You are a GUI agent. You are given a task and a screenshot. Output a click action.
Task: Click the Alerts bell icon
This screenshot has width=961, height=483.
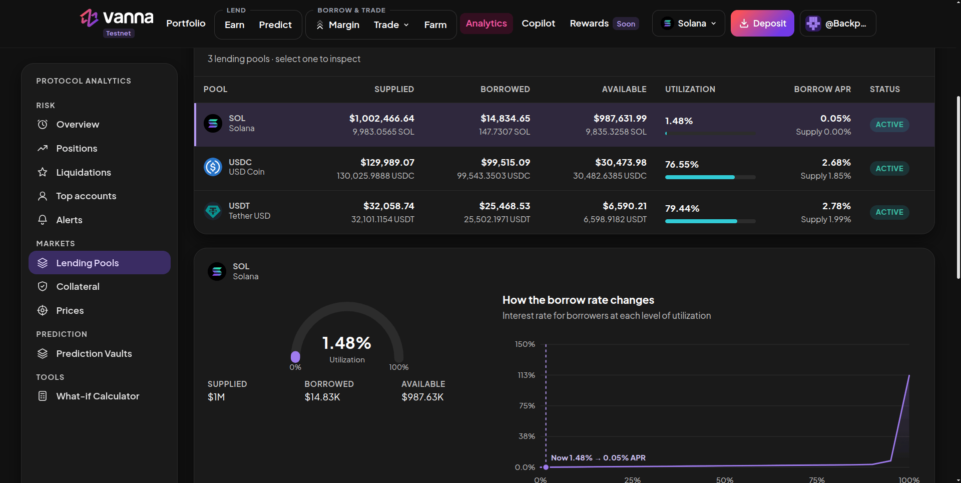coord(43,220)
